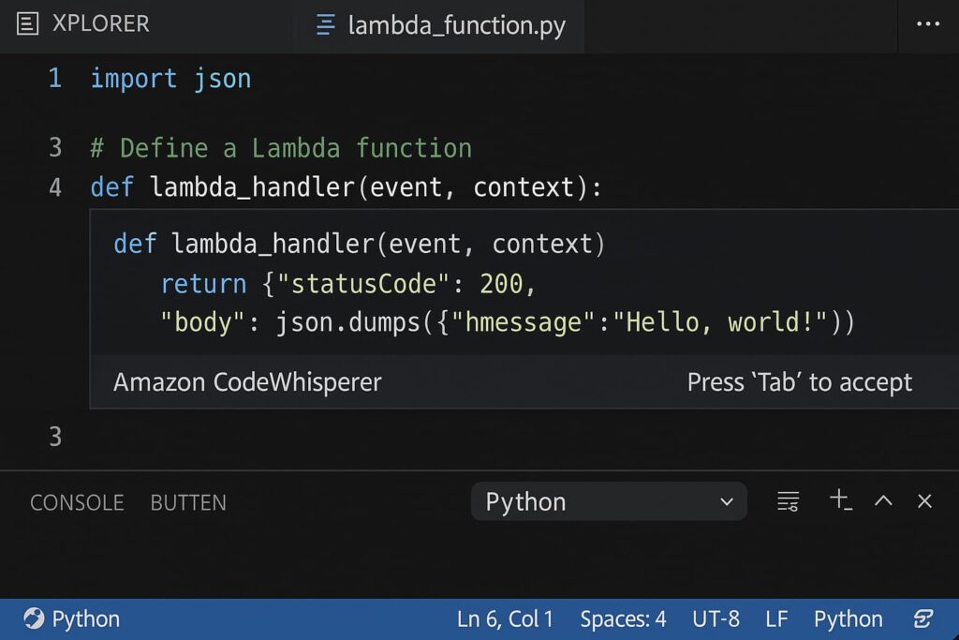Click the "Press 'Tab' to accept" hint

pyautogui.click(x=800, y=382)
